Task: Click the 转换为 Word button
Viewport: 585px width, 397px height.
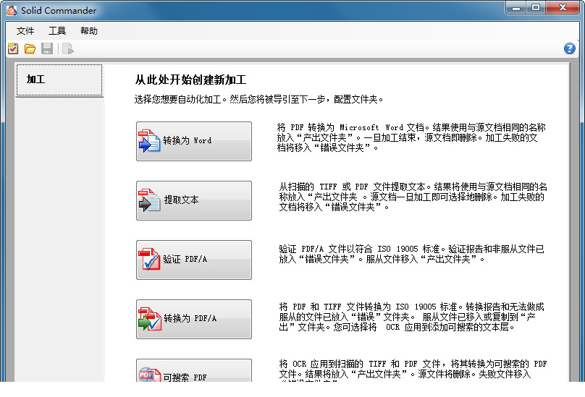Action: [194, 141]
